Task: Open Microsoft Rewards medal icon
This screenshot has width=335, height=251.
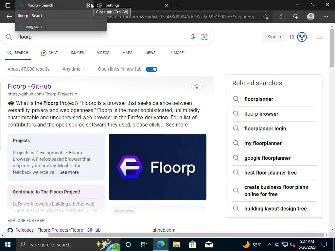Action: pyautogui.click(x=302, y=37)
